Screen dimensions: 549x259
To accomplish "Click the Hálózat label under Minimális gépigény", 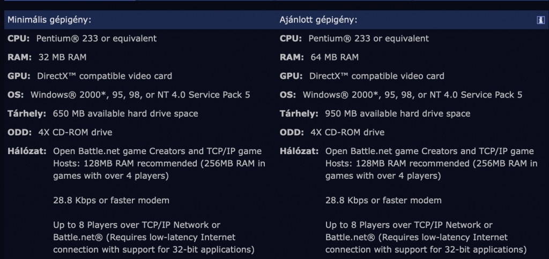I will click(x=27, y=151).
